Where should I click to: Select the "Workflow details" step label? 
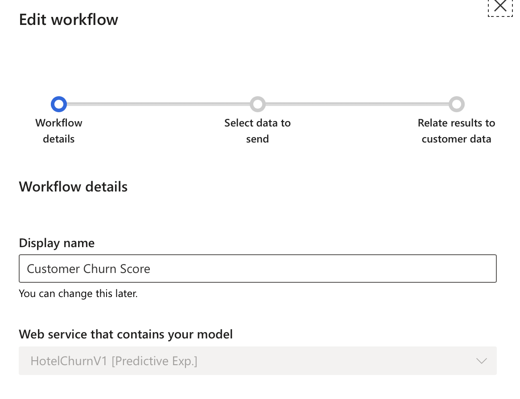point(59,131)
